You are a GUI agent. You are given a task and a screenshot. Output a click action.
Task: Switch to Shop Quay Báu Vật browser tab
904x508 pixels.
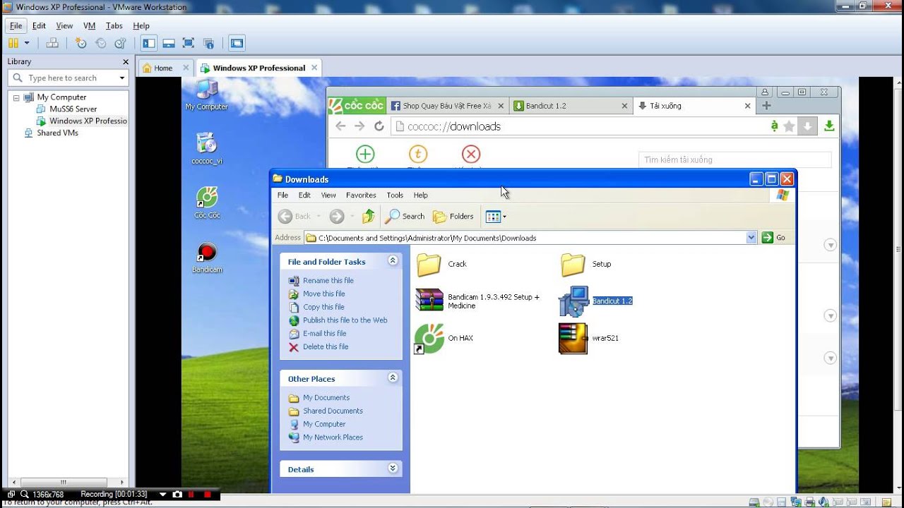point(446,106)
